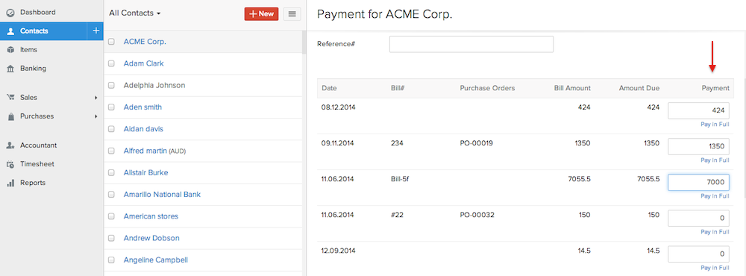Tick the Alistair Burke checkbox
This screenshot has height=276, width=746.
tap(111, 173)
